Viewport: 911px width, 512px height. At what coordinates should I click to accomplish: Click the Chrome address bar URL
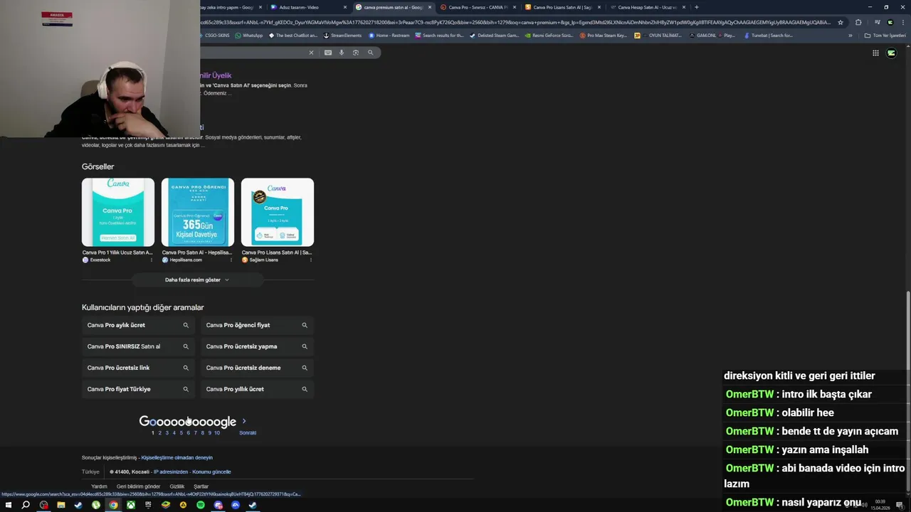(516, 22)
